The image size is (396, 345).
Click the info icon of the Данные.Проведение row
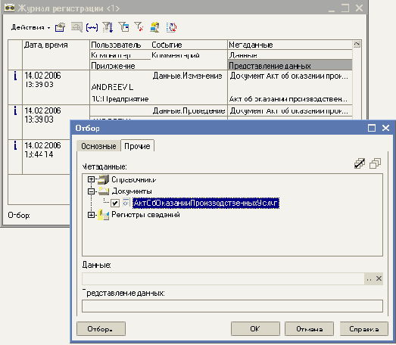15,110
